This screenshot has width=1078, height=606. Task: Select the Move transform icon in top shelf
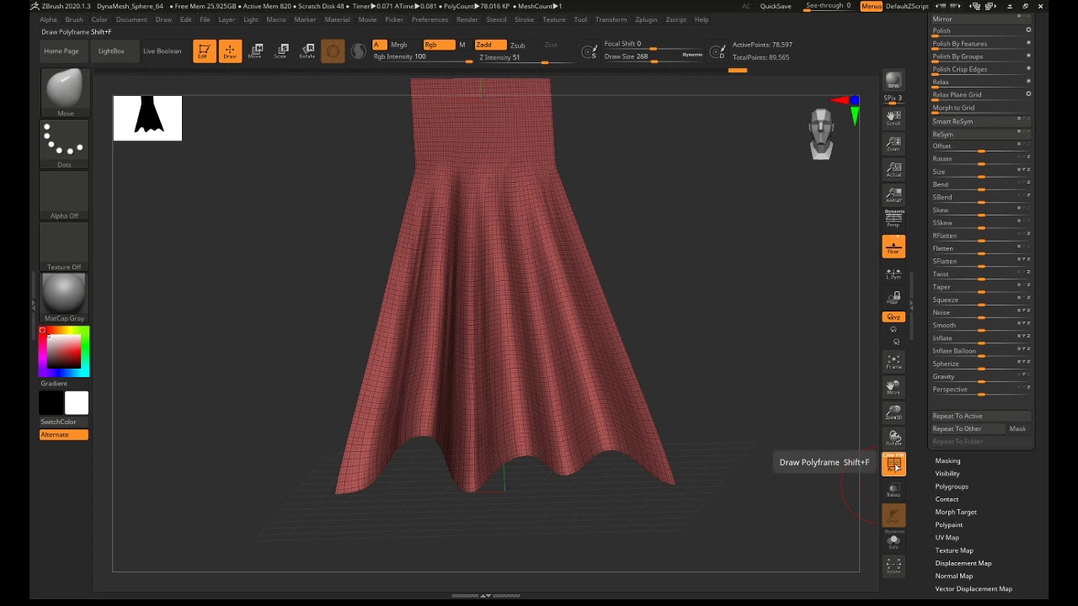pos(257,51)
